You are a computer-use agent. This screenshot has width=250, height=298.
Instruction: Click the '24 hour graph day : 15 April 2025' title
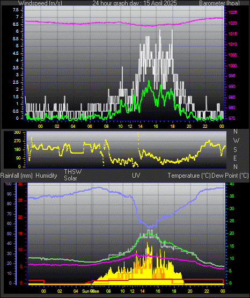coord(135,3)
